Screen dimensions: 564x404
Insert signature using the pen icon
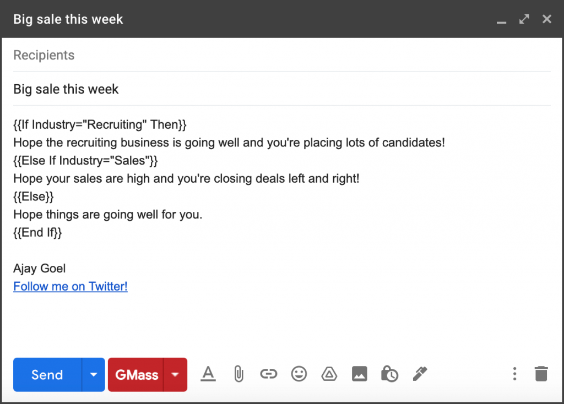pos(420,374)
